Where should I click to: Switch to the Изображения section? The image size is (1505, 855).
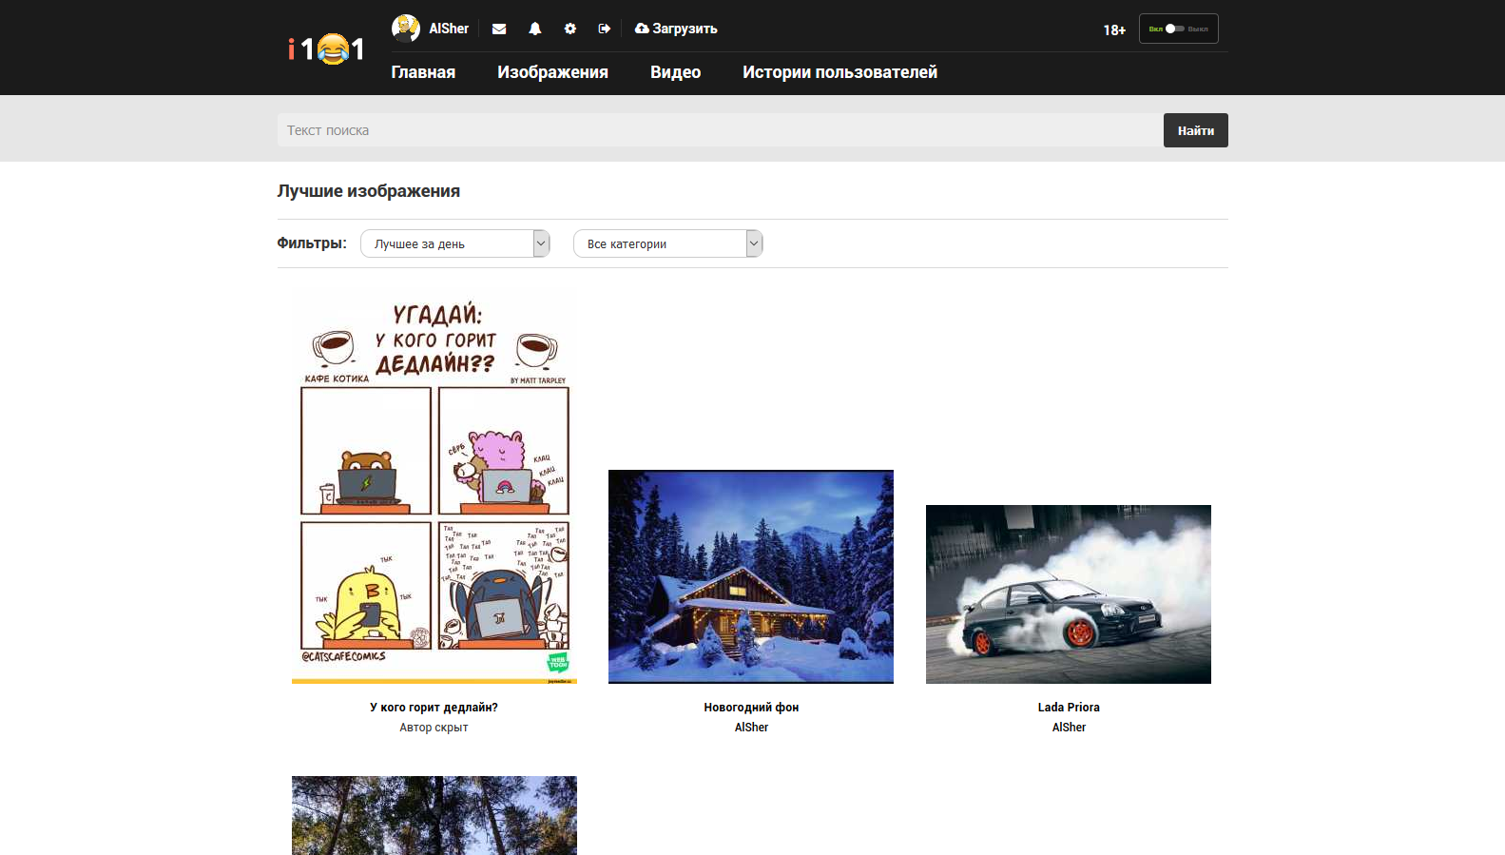552,72
